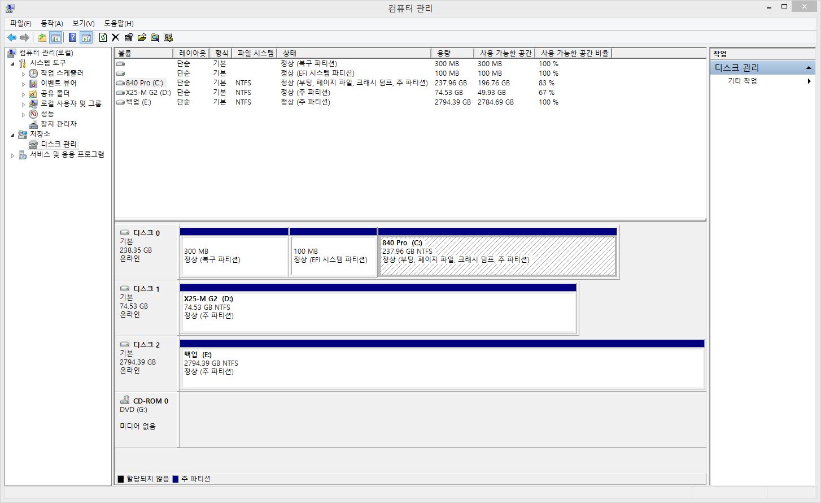
Task: Open 장치 관리자 in tree
Action: [58, 124]
